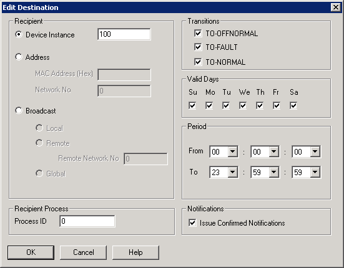Screen dimensions: 344x268
Task: Open the From seconds dropdown
Action: tap(315, 151)
